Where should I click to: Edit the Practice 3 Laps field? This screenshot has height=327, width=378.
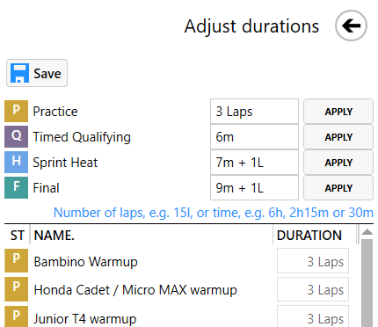(x=254, y=112)
